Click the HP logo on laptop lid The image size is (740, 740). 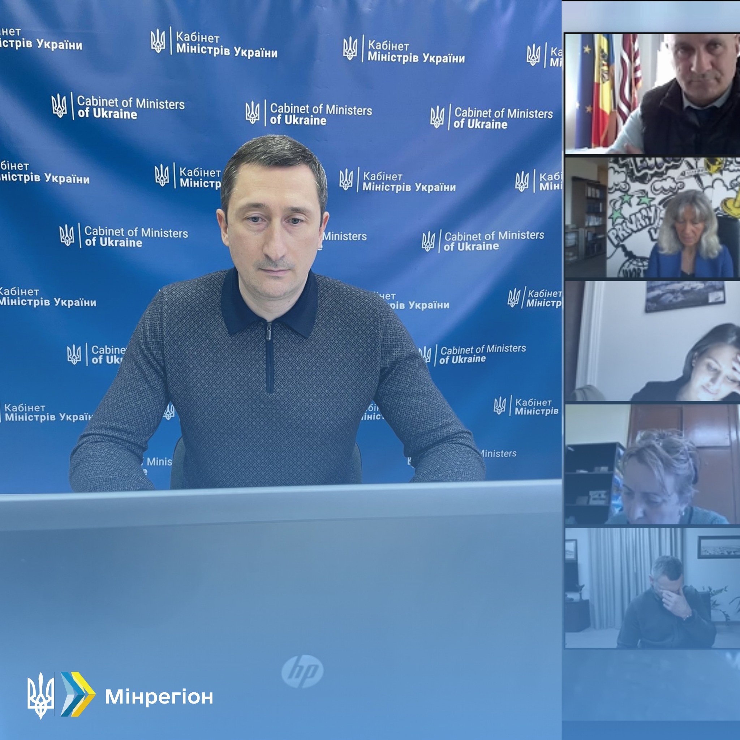(302, 671)
